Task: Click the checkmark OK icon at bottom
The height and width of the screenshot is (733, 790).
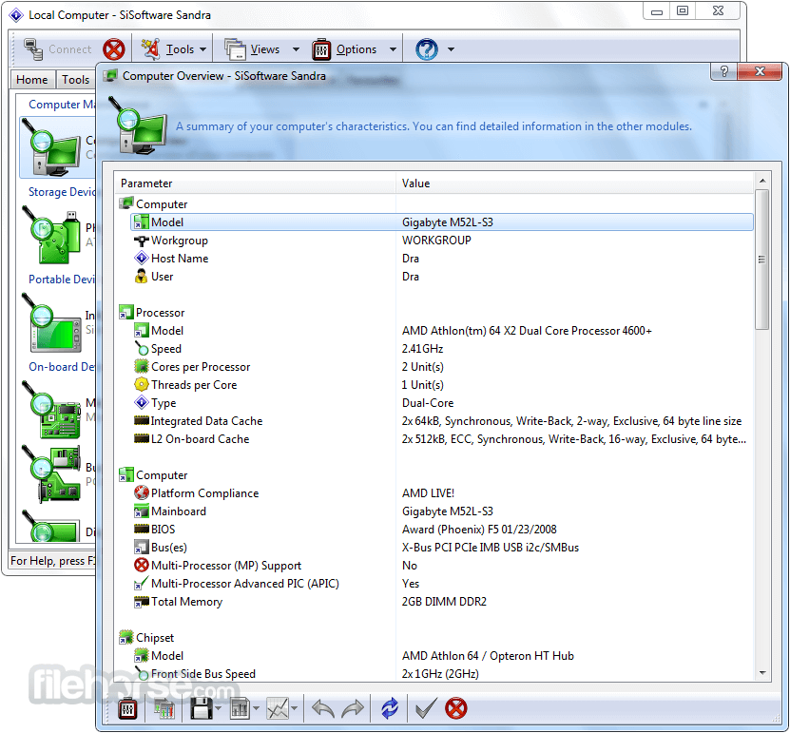Action: 426,709
